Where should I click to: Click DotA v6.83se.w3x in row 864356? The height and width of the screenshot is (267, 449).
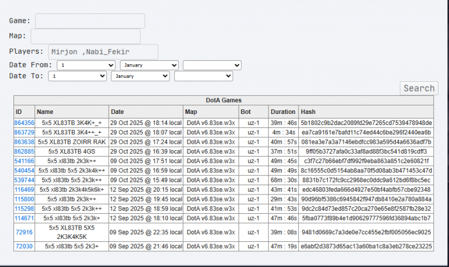coord(210,123)
